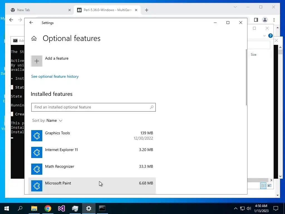Screen dimensions: 285x214
Task: Open taskbar search
Action: [20, 208]
